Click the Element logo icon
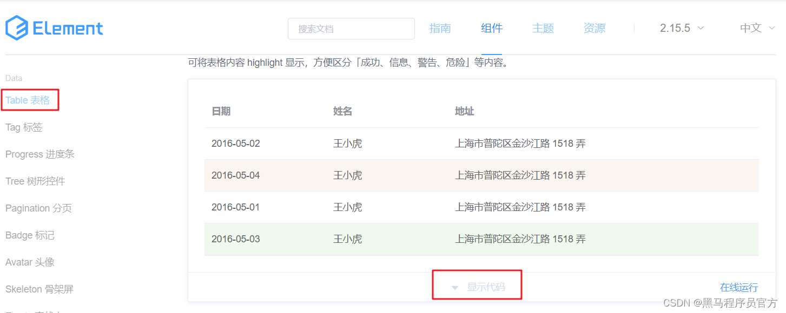Image resolution: width=786 pixels, height=313 pixels. [17, 28]
